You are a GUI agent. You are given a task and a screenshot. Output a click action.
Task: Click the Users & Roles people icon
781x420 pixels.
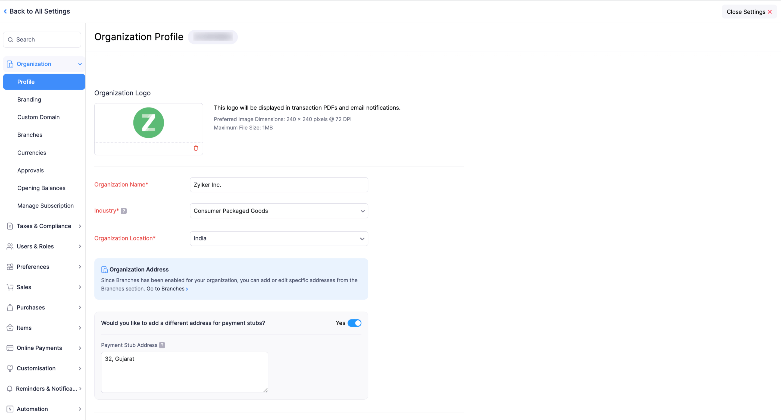click(x=10, y=247)
